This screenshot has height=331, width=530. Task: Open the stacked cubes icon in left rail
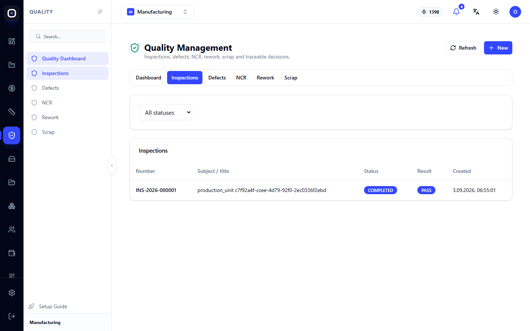(12, 206)
